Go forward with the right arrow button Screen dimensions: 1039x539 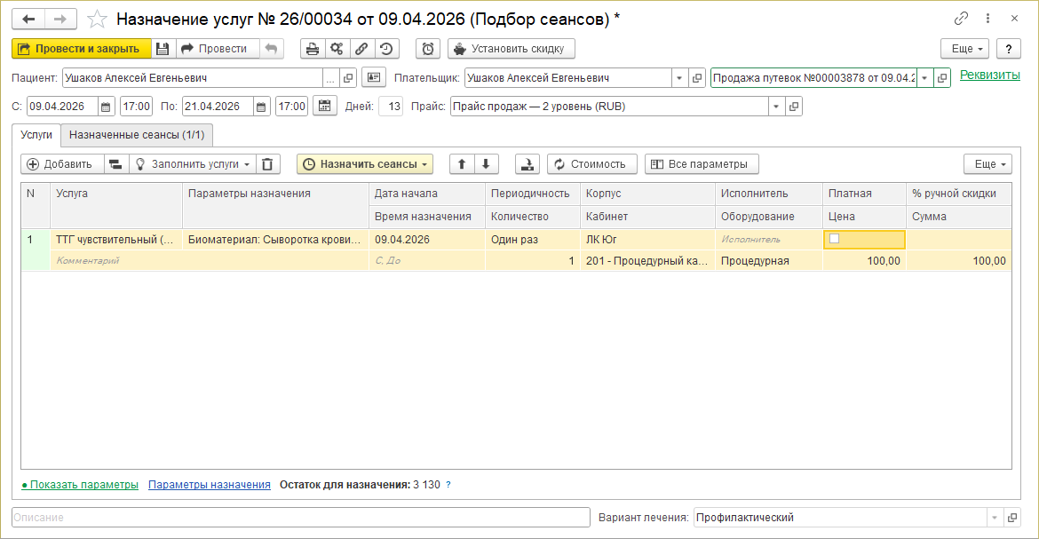coord(60,20)
